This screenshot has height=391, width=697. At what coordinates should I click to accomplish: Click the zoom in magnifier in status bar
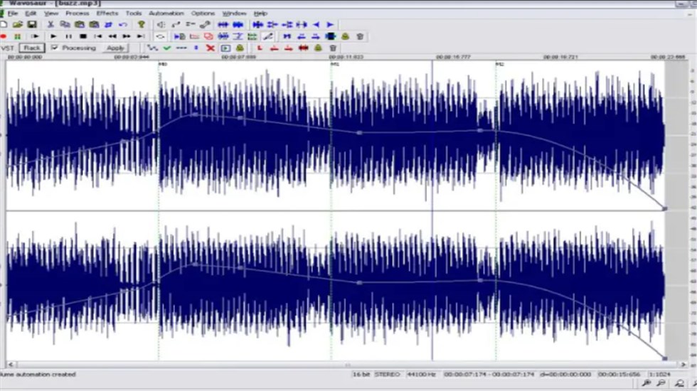click(x=647, y=383)
